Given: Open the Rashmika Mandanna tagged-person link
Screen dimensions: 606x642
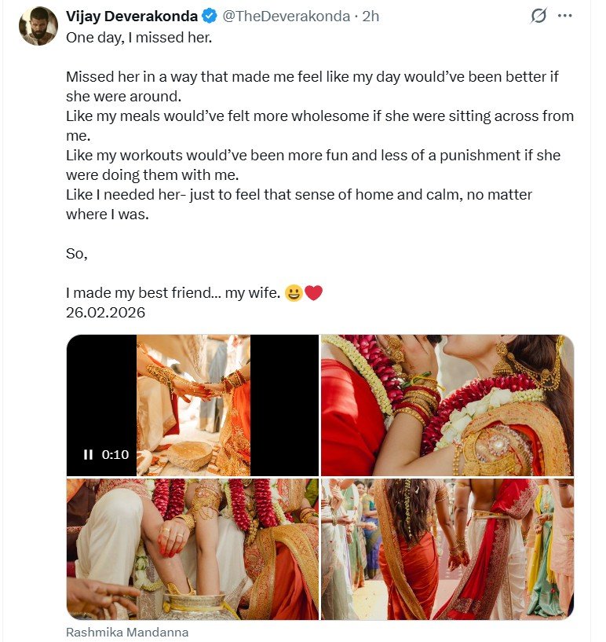Looking at the screenshot, I should pyautogui.click(x=127, y=632).
